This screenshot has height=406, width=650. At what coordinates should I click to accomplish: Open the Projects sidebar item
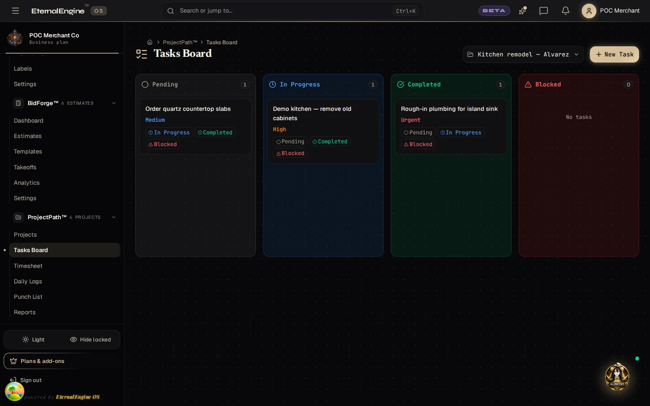(65, 235)
